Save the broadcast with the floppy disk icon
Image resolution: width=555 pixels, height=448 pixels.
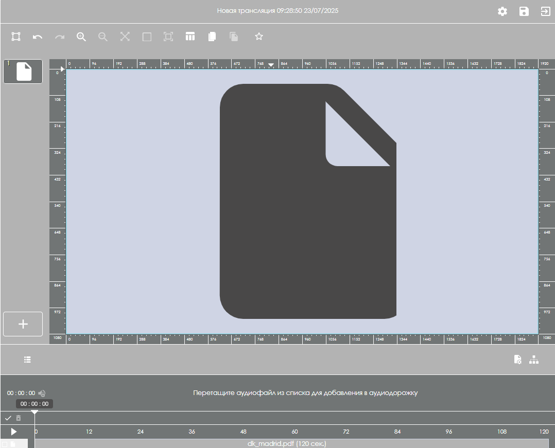(x=524, y=11)
